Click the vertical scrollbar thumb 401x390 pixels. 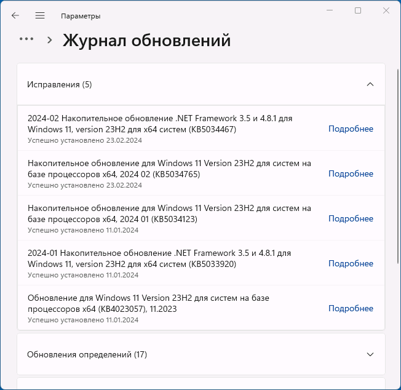(x=398, y=166)
